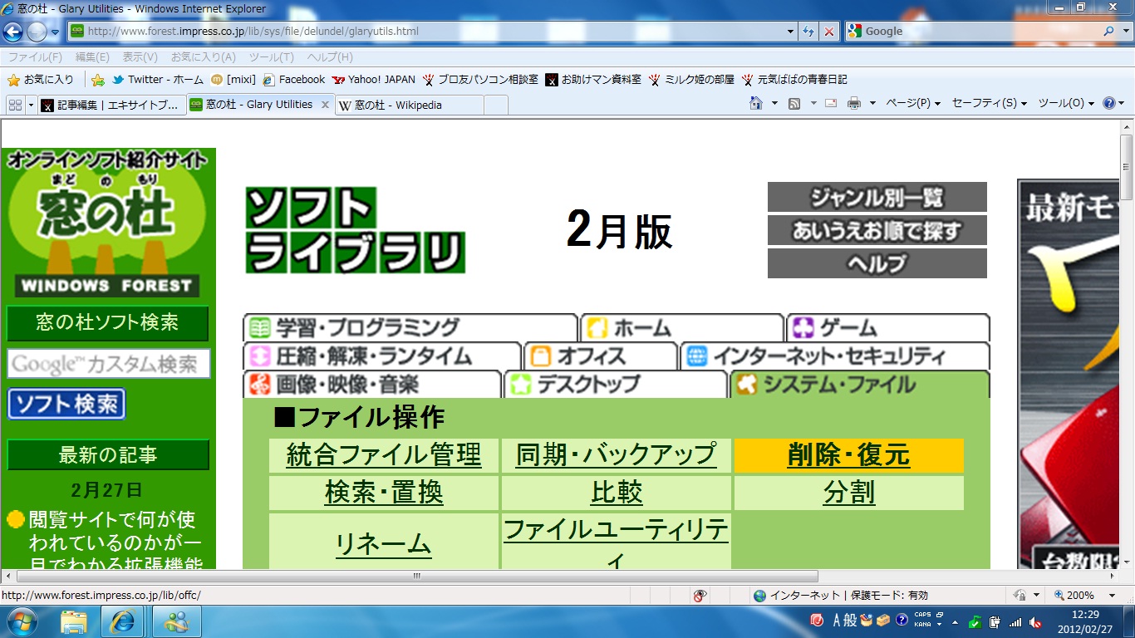
Task: Open the 編集(E) menu
Action: click(92, 57)
